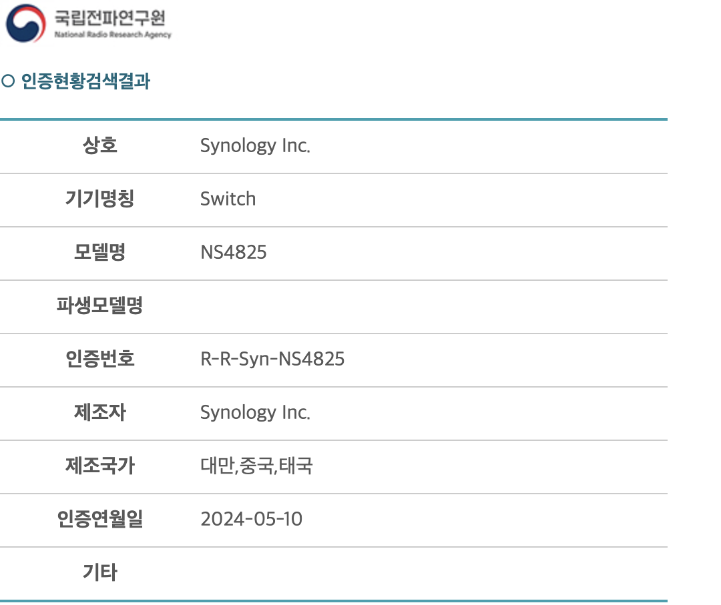Select the 기기명칭 label cell
Image resolution: width=721 pixels, height=605 pixels.
99,199
